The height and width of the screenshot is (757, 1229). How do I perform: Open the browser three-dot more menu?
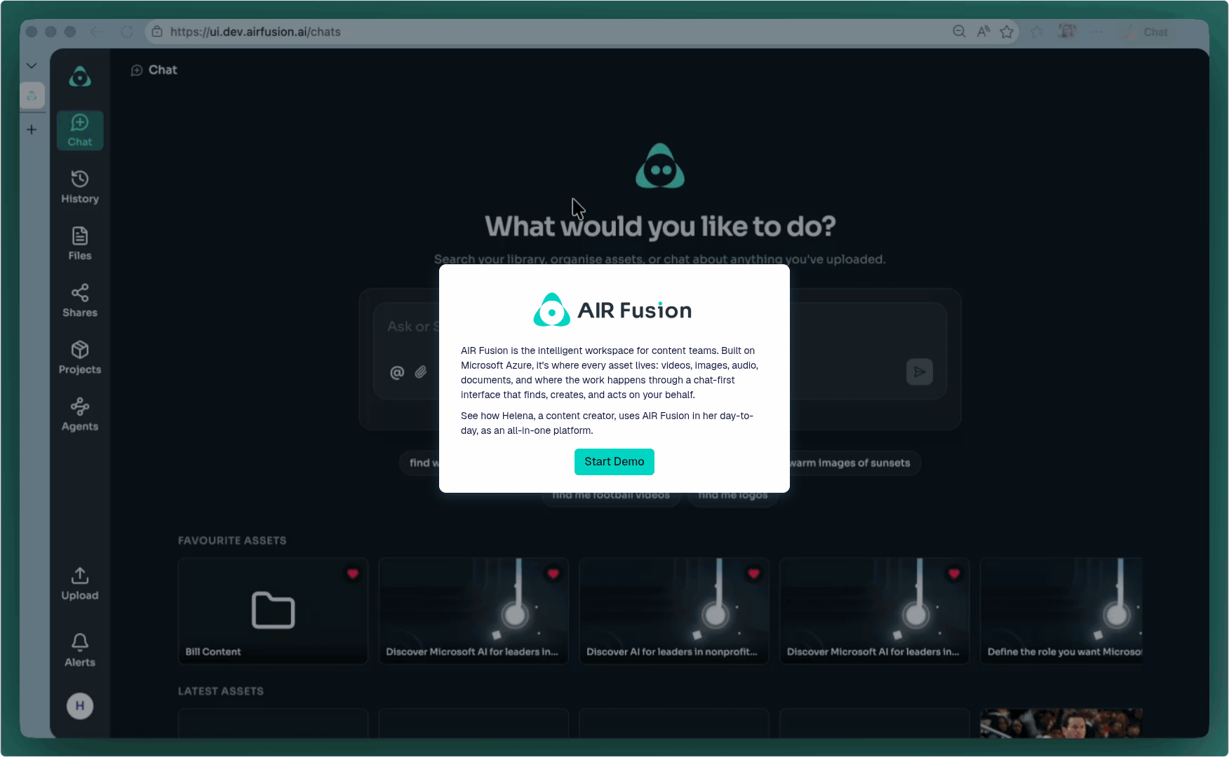tap(1097, 32)
